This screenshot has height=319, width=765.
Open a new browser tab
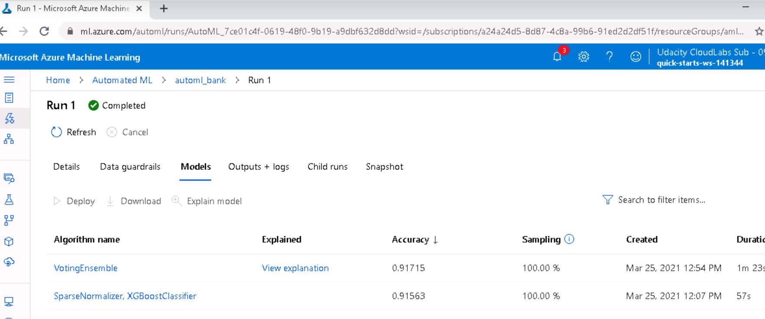point(164,9)
